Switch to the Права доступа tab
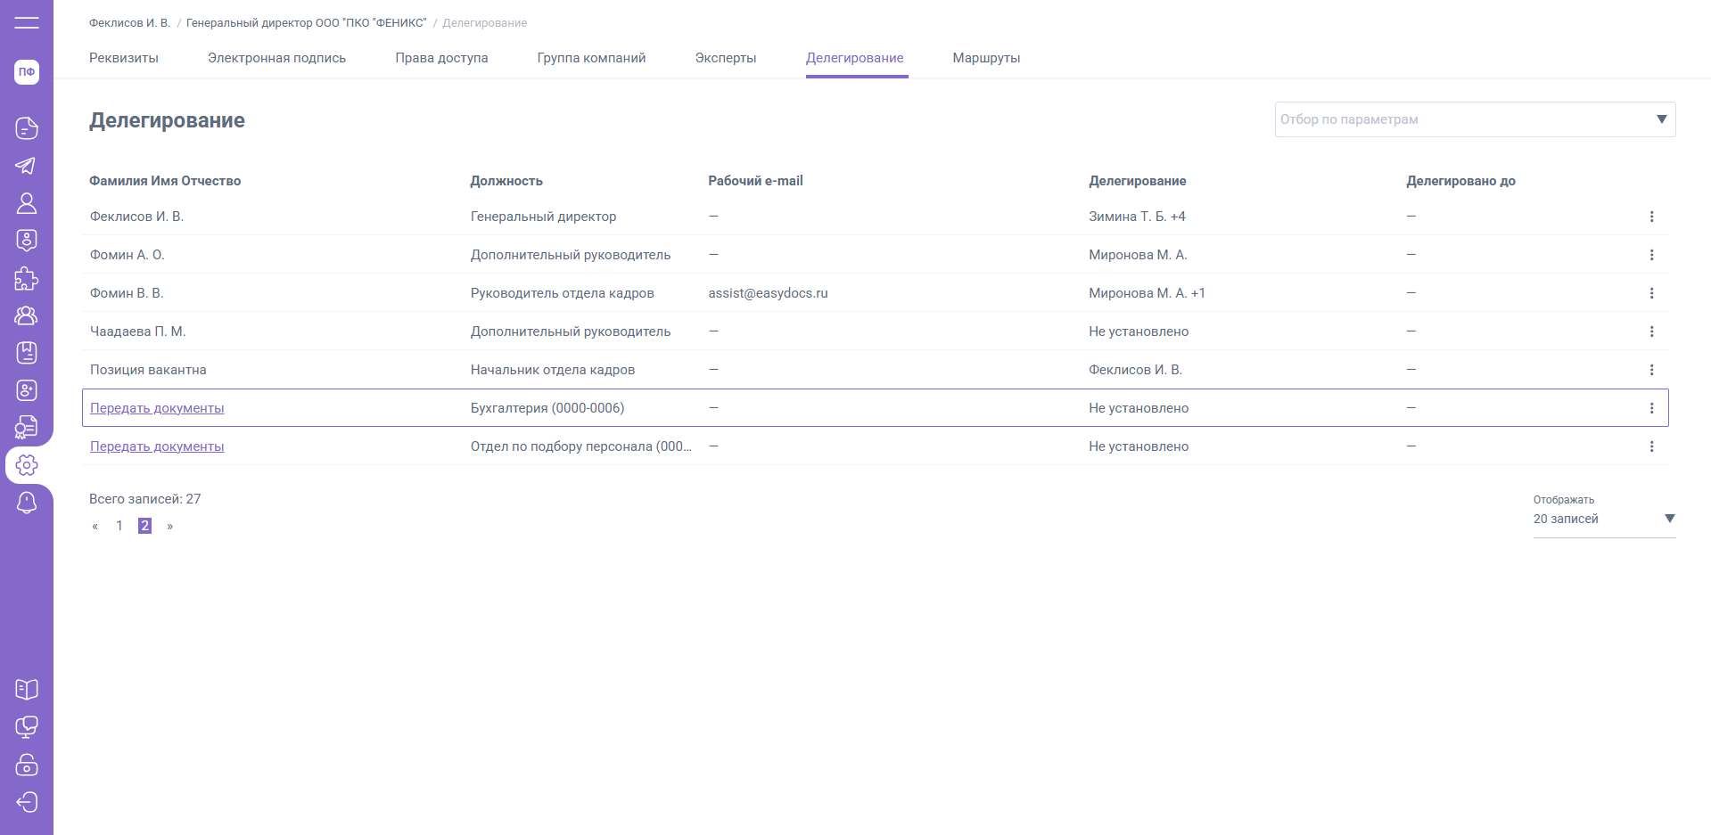 (x=441, y=58)
